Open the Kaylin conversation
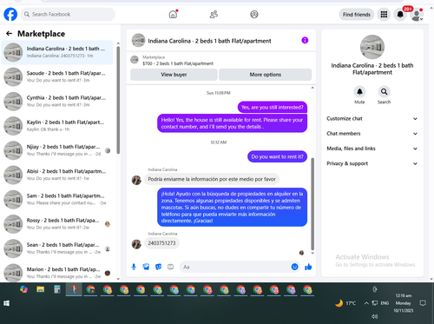This screenshot has height=324, width=434. 57,126
